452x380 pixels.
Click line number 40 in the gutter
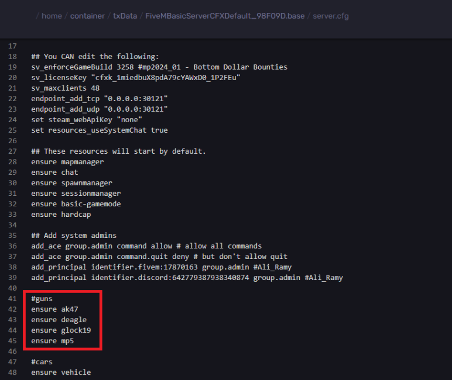click(x=12, y=288)
